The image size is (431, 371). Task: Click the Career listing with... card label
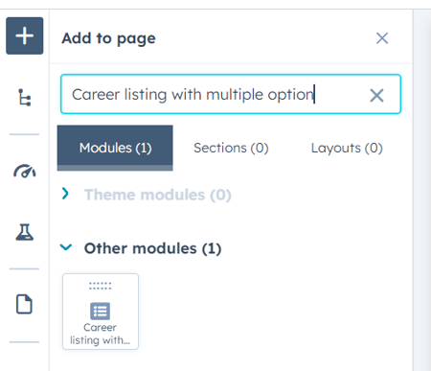tap(101, 334)
